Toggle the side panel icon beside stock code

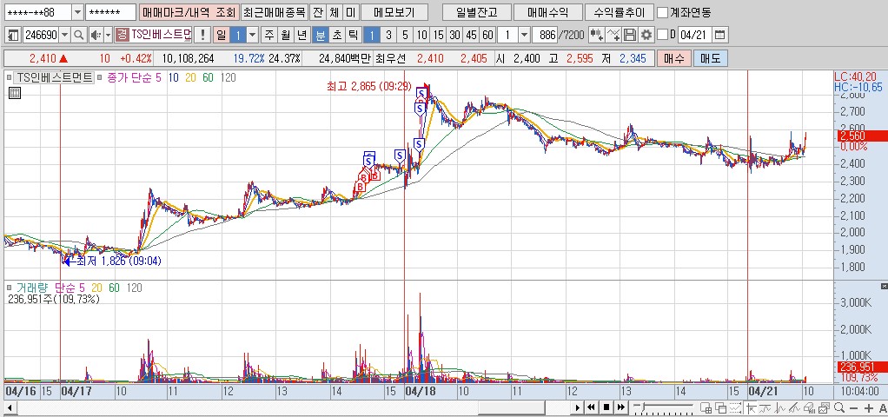click(x=14, y=35)
